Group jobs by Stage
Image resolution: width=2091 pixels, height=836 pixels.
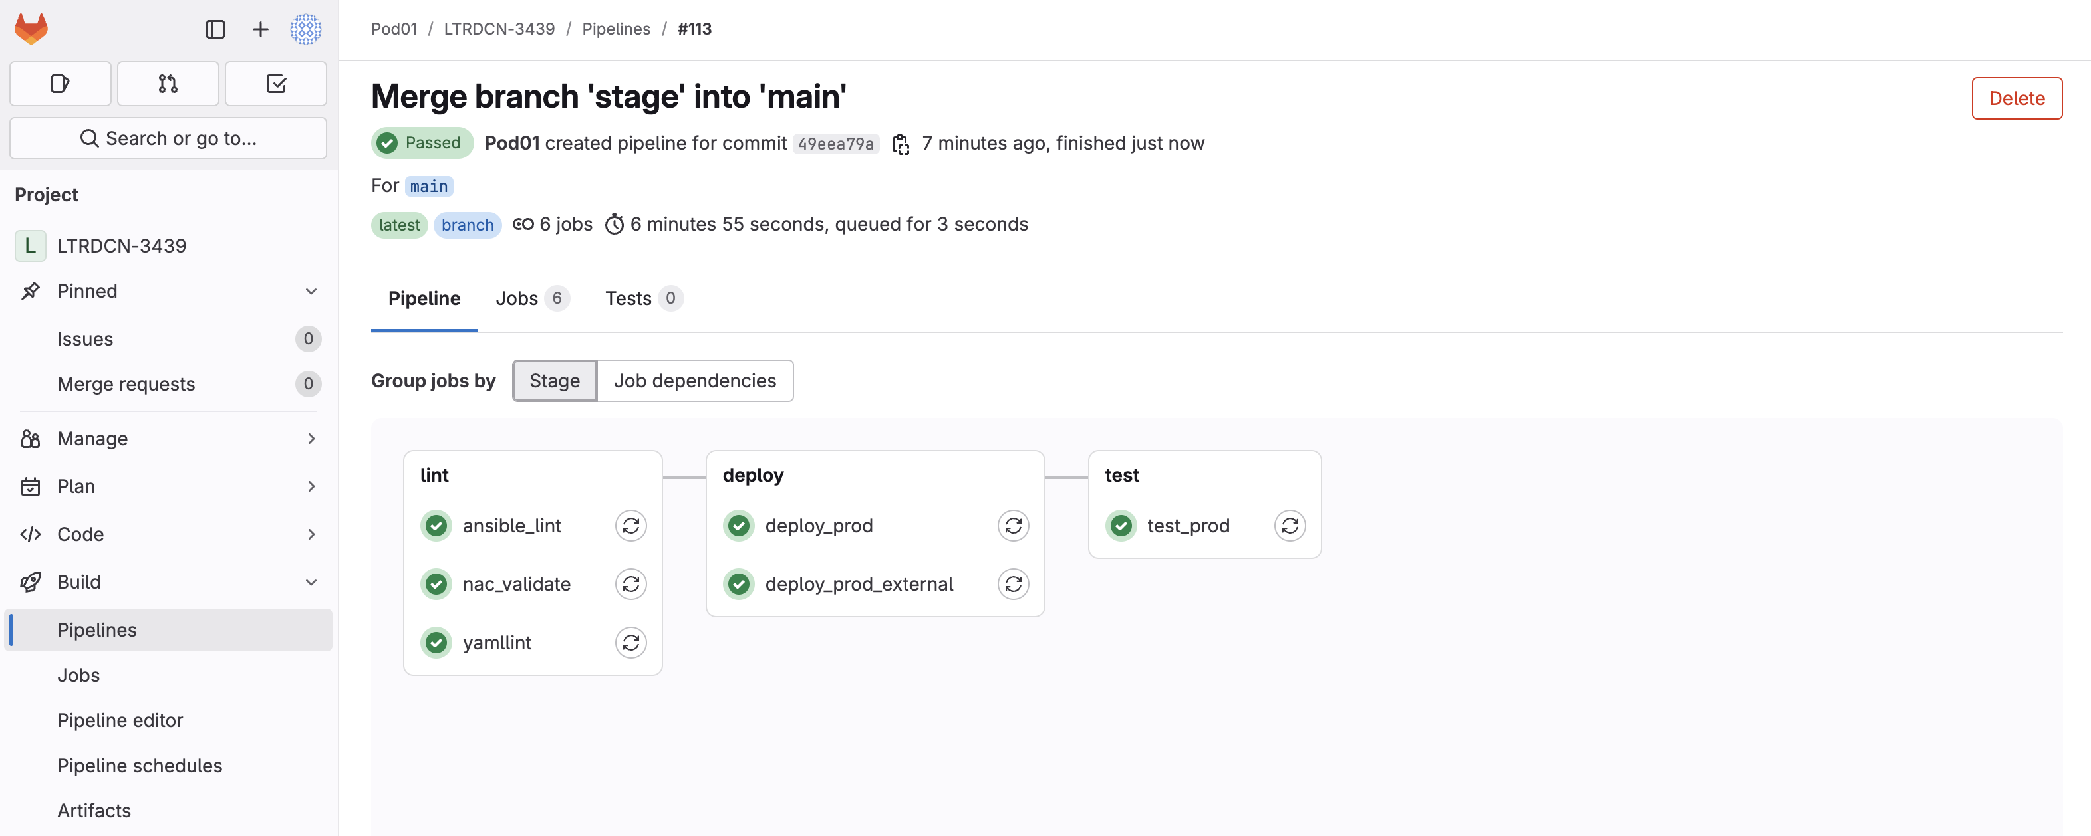coord(555,381)
